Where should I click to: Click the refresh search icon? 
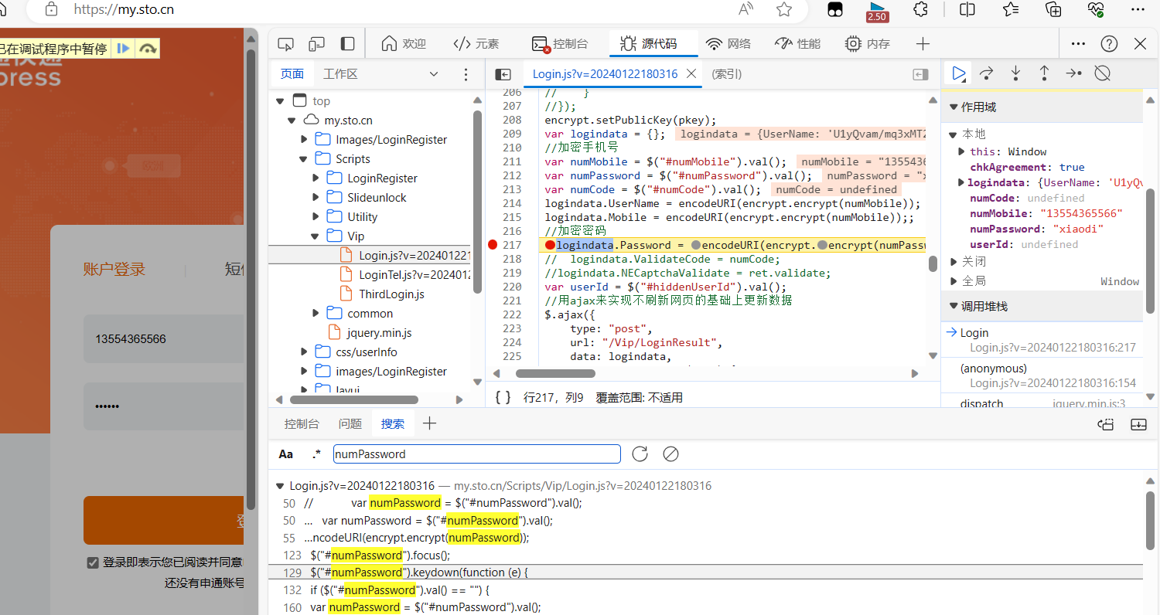coord(640,454)
